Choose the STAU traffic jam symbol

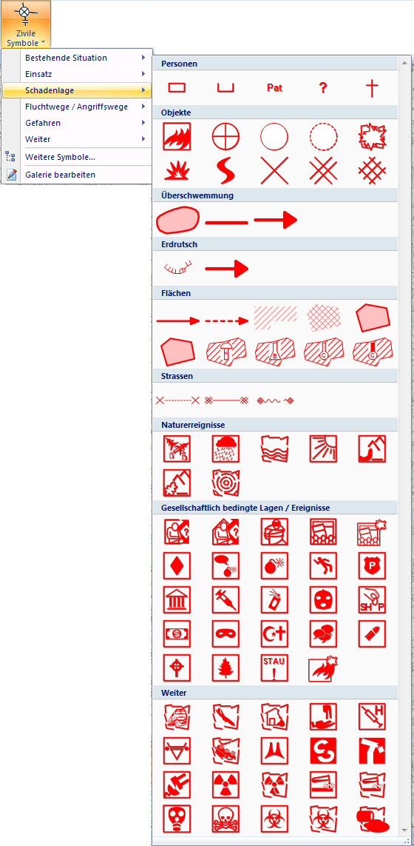(x=274, y=668)
